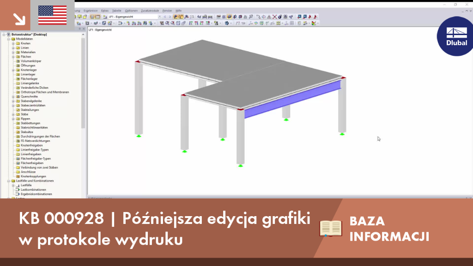The image size is (473, 266).
Task: Pin the navigator panel using the pin icon
Action: [79, 29]
